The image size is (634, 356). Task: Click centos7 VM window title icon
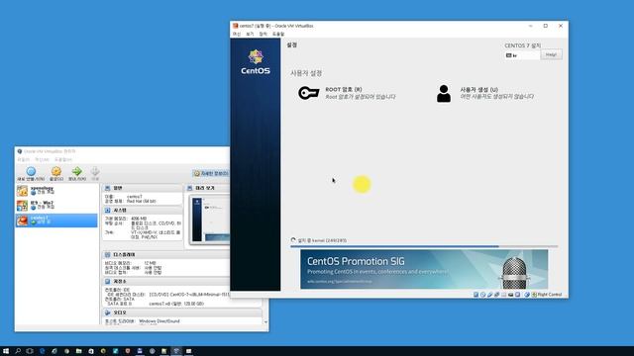[x=236, y=26]
